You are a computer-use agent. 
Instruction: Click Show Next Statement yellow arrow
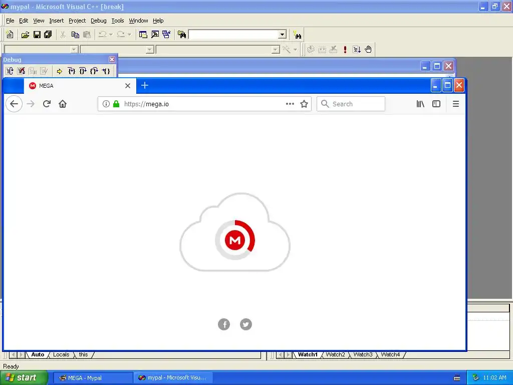(59, 71)
